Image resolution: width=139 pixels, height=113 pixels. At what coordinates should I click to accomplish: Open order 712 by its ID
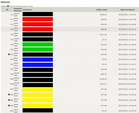[x=12, y=15]
